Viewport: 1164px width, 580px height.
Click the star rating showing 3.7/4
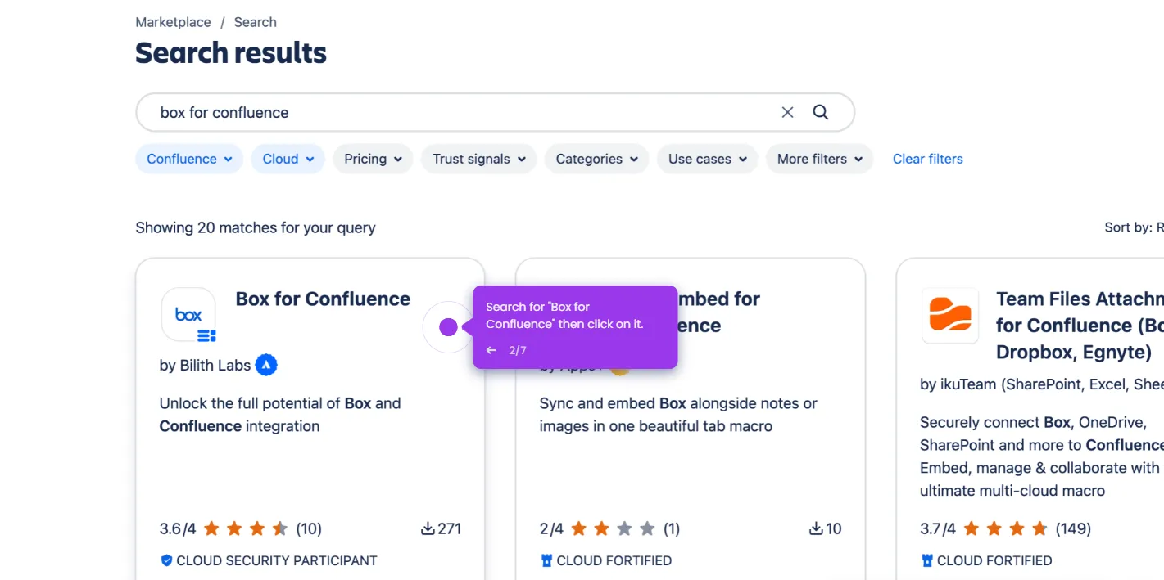pyautogui.click(x=1005, y=528)
